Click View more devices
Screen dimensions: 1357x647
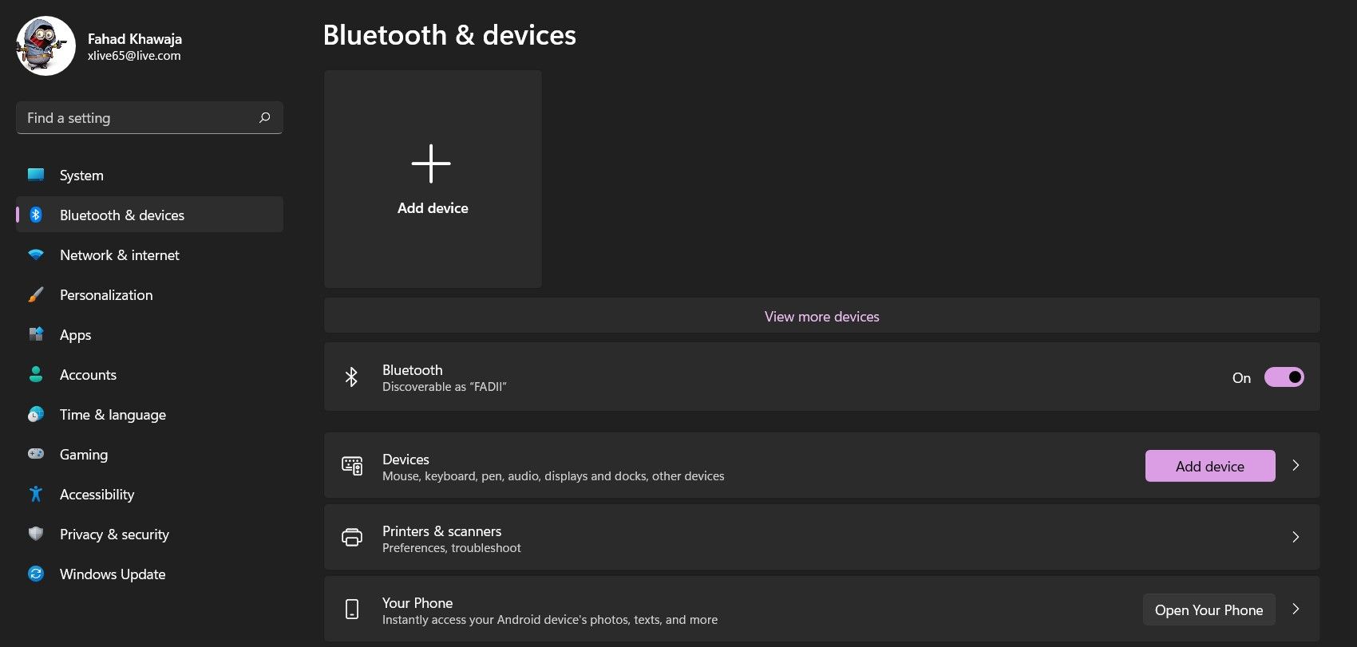point(821,316)
